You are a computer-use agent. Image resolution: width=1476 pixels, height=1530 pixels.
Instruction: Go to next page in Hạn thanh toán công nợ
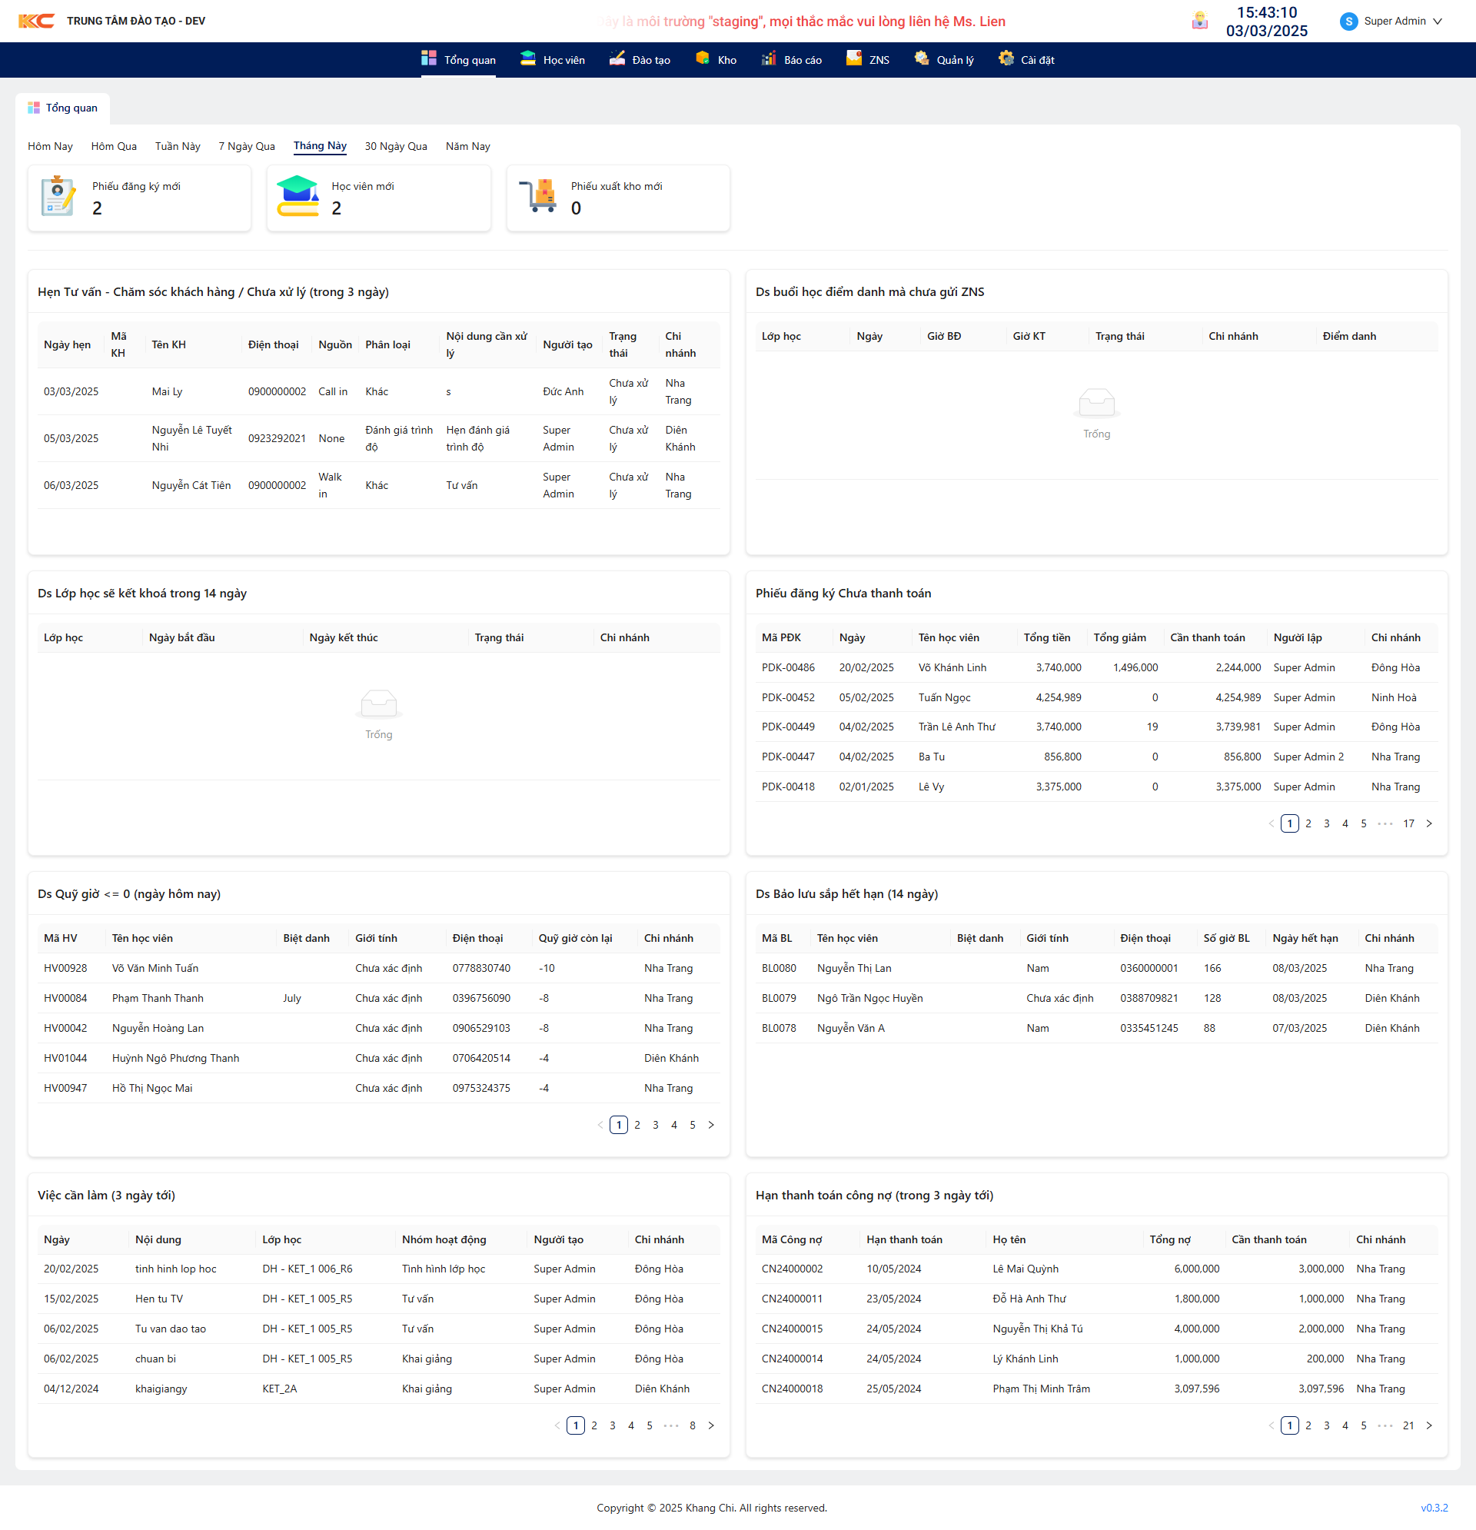(x=1429, y=1425)
